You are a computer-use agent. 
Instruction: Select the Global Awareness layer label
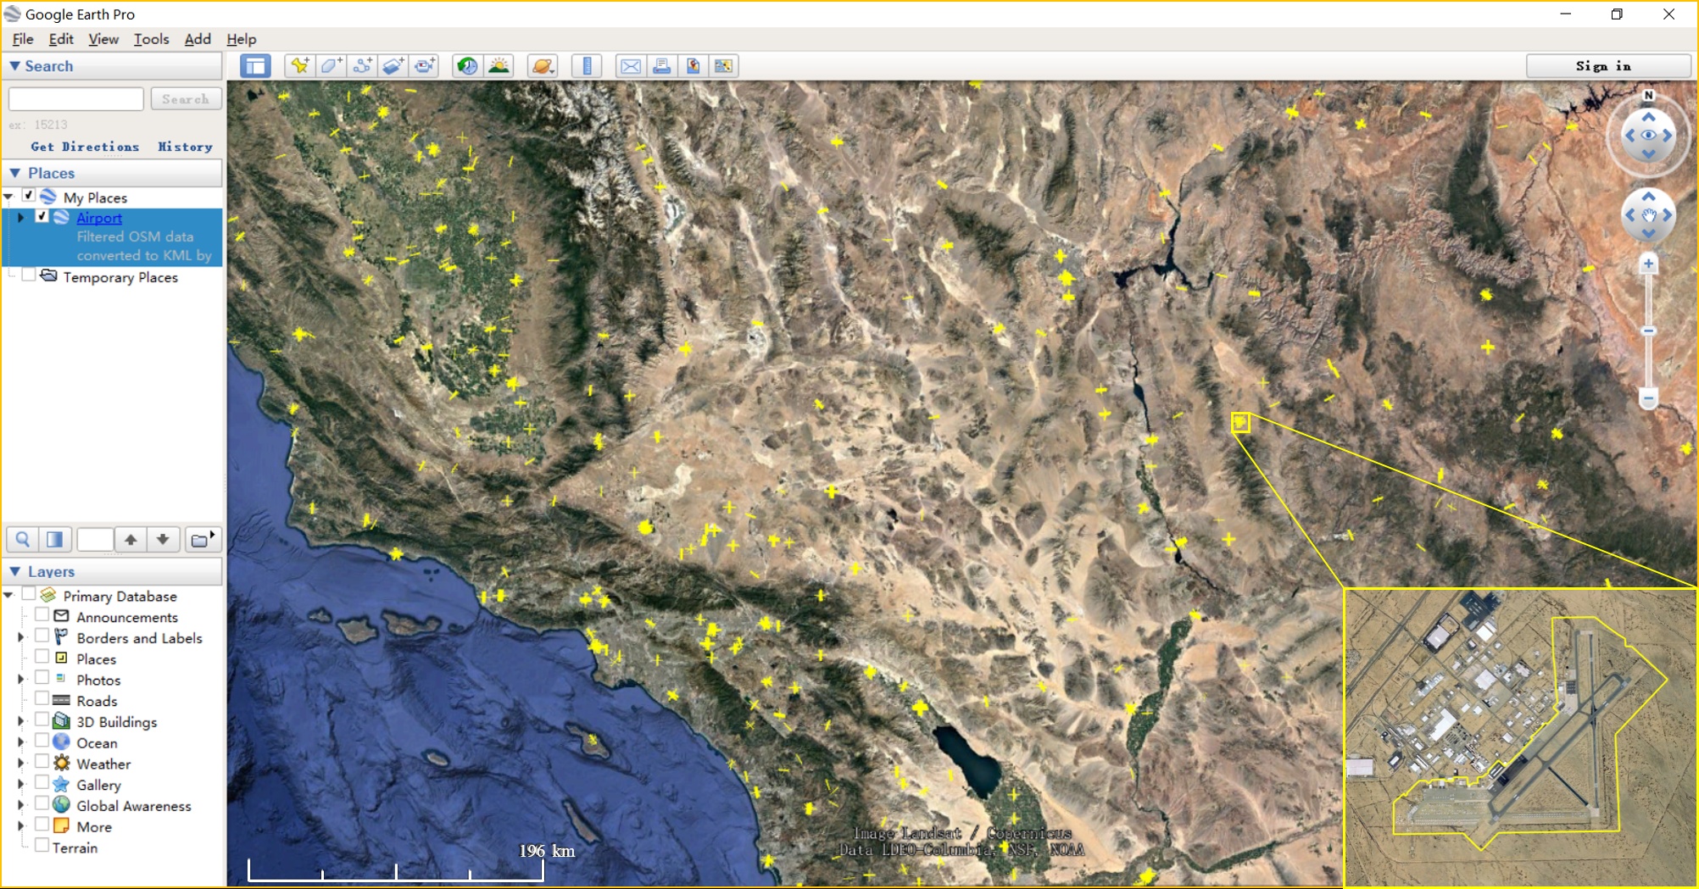(134, 806)
